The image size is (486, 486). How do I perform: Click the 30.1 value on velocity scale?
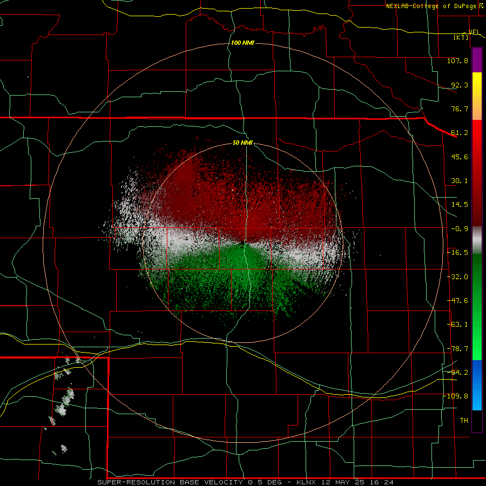click(460, 181)
